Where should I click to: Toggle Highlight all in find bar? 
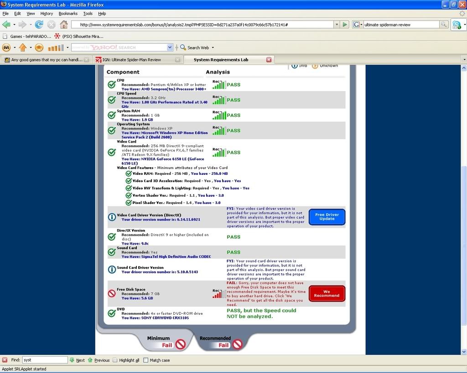(x=115, y=360)
